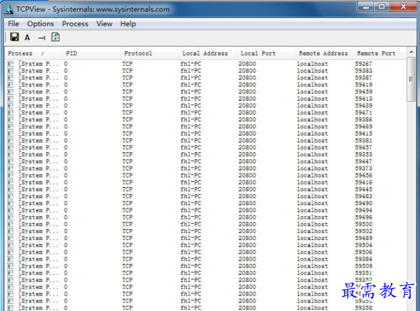Toggle resolve addresses 'A' toolbar icon
420x311 pixels.
pyautogui.click(x=27, y=37)
